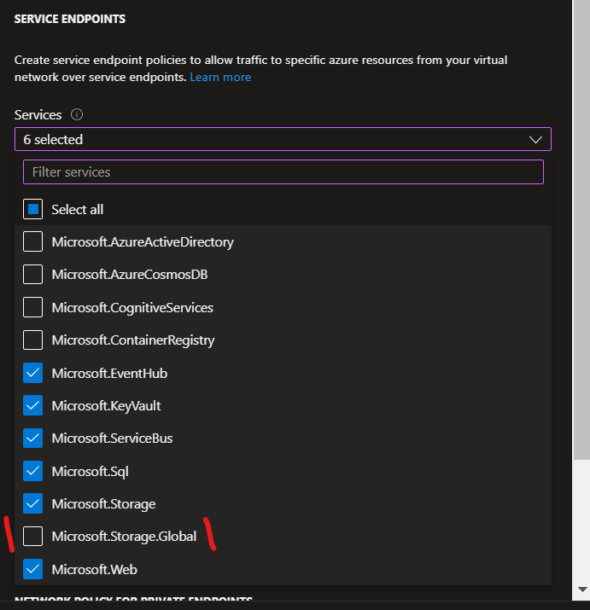Uncheck Microsoft.Web checkbox
The height and width of the screenshot is (610, 590).
coord(32,569)
